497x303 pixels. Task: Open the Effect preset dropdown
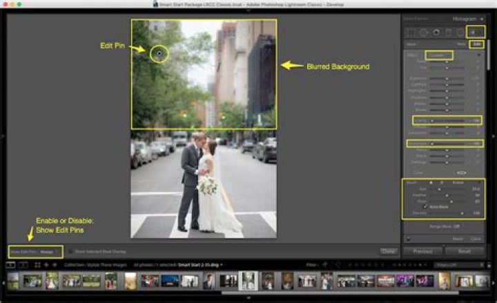[x=439, y=55]
